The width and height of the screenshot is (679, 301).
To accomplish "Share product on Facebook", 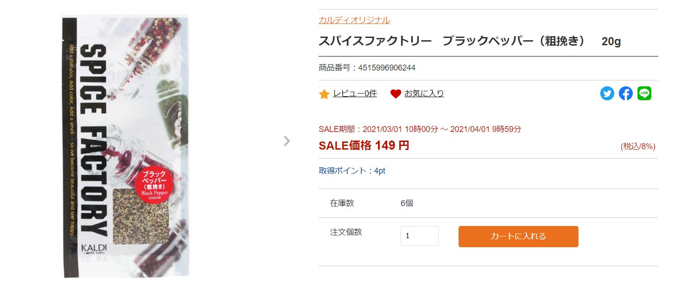I will [x=626, y=94].
